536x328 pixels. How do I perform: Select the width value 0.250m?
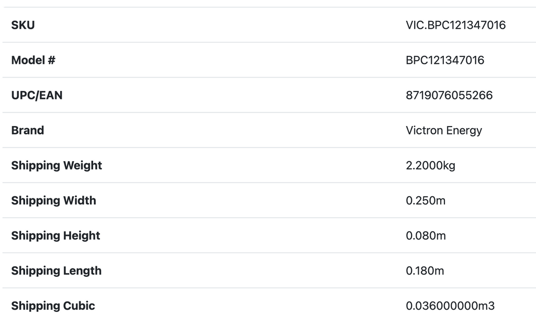[x=426, y=200]
